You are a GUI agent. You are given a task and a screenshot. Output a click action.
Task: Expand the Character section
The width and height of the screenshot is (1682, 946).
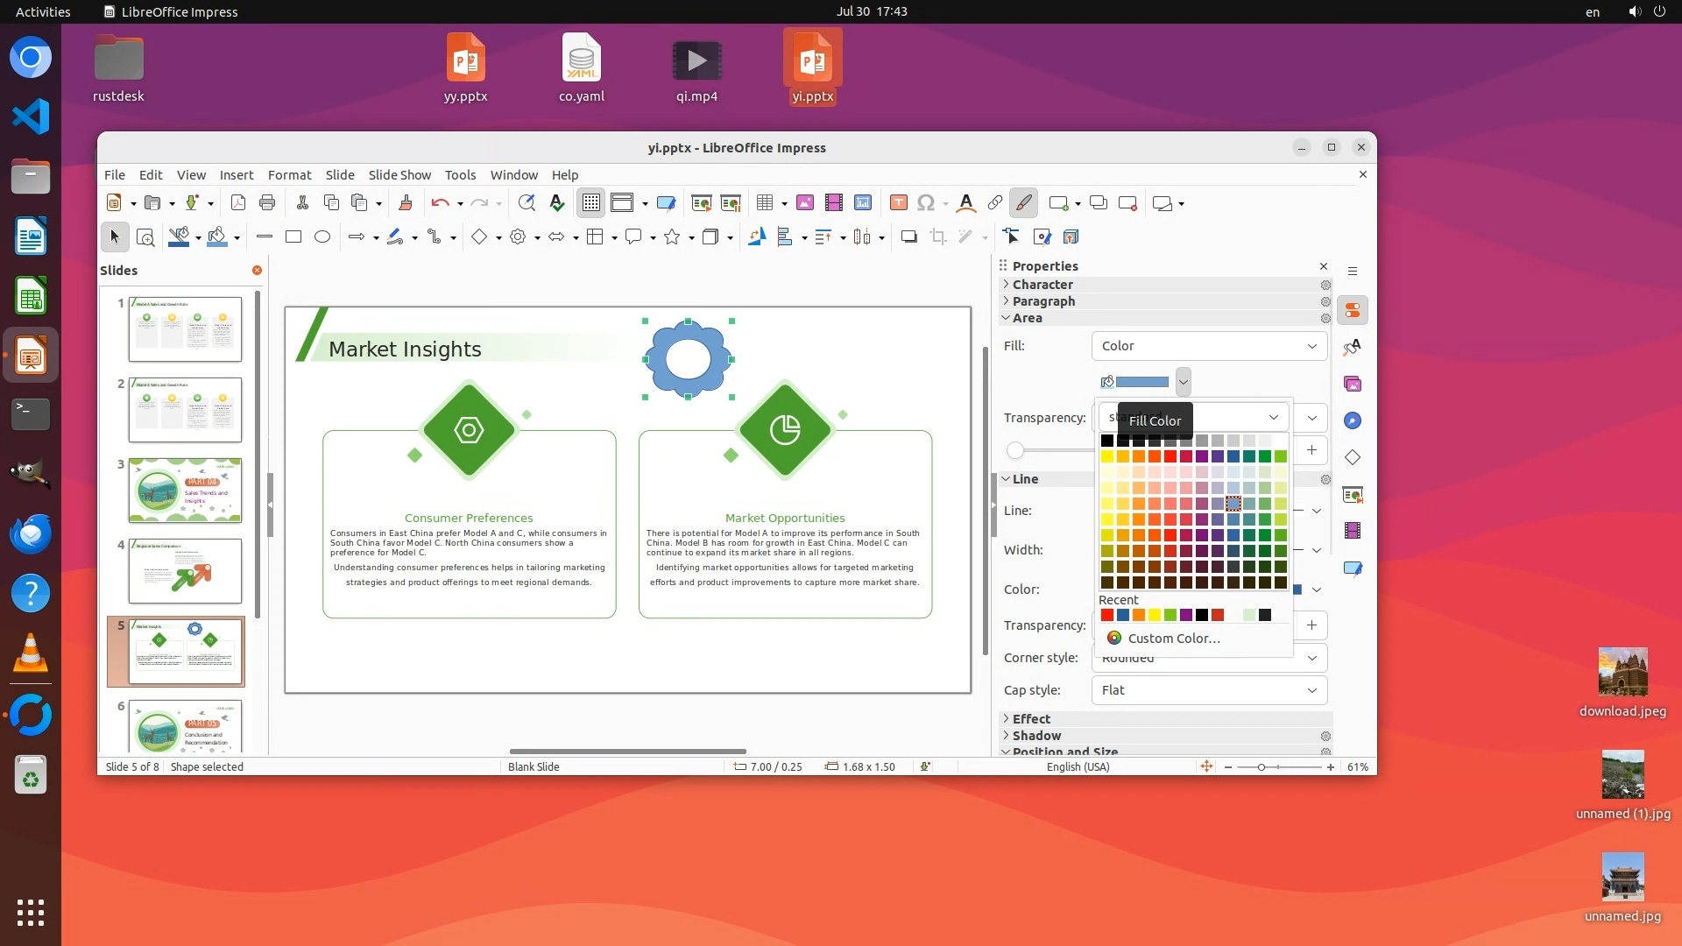[x=1042, y=285]
